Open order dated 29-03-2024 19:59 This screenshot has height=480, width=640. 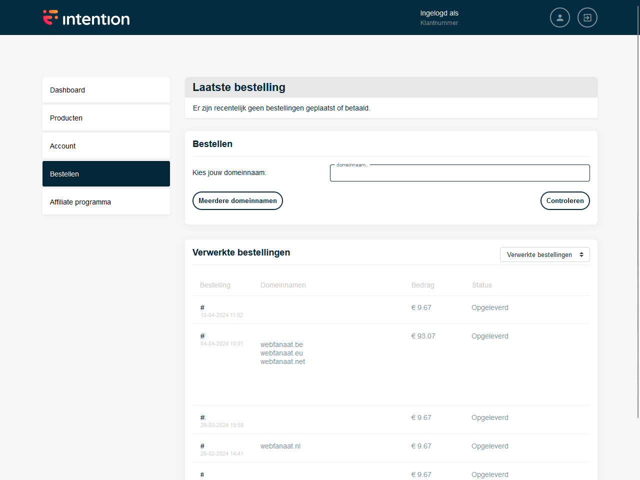[x=202, y=418]
